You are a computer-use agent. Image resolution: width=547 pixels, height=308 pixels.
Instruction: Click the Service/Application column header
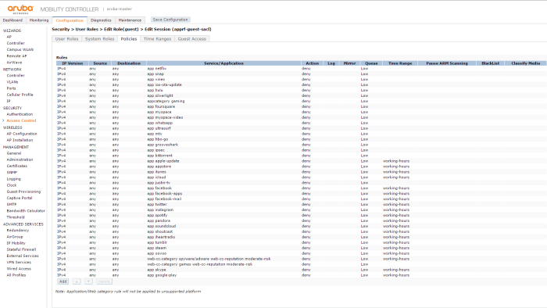(223, 63)
